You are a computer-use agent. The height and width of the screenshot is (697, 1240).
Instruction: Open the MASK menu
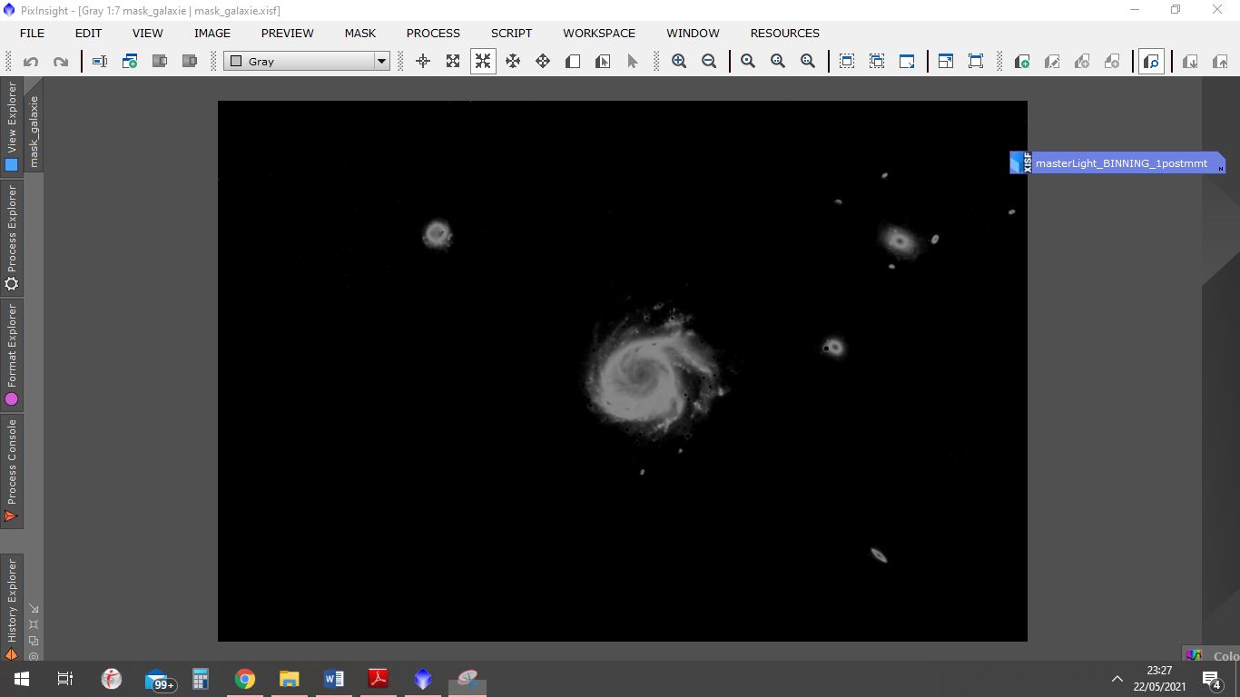tap(360, 33)
